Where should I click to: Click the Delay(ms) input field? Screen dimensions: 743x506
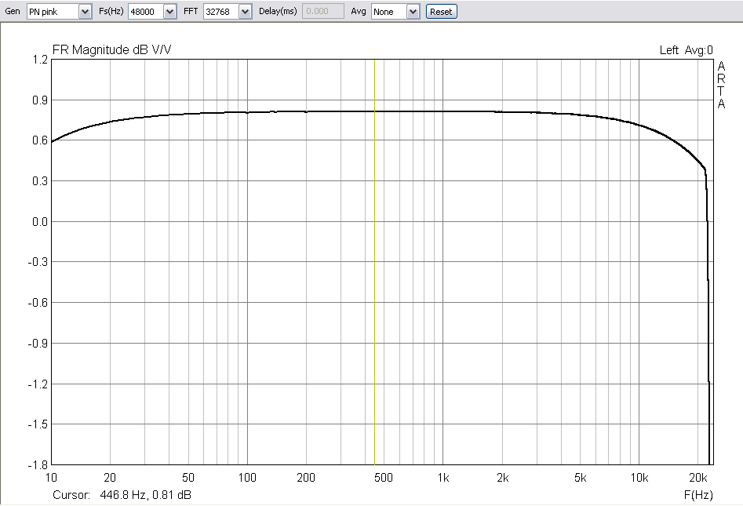click(x=322, y=12)
